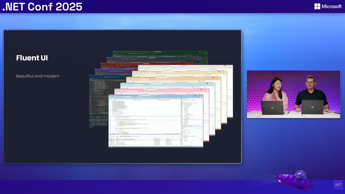Select the dark-blue Visual Studio window's code editor
345x194 pixels.
[x=99, y=96]
